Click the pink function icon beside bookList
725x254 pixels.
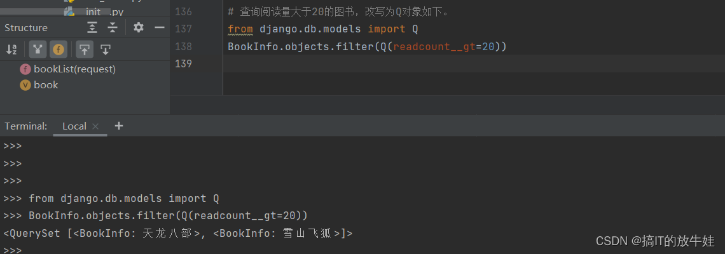coord(25,69)
